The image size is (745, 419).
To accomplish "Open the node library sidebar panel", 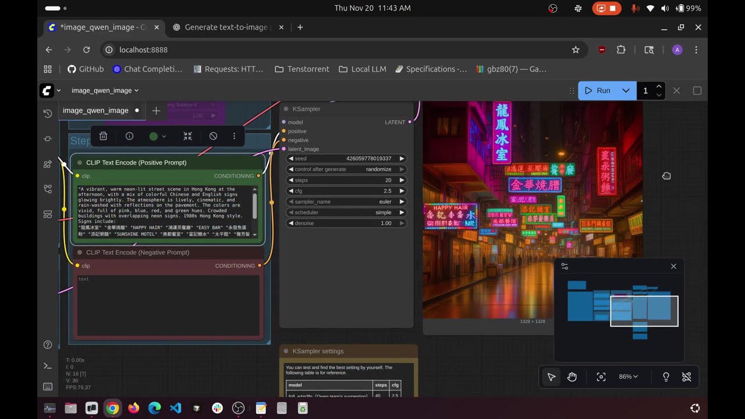I will tap(48, 164).
